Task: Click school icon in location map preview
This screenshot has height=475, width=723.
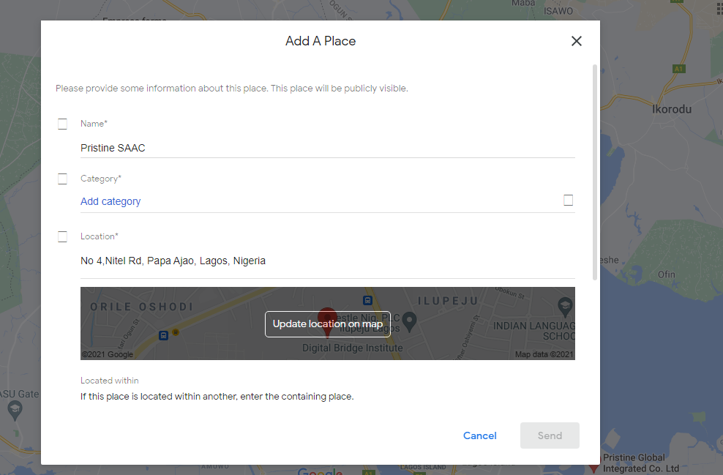Action: pos(565,306)
